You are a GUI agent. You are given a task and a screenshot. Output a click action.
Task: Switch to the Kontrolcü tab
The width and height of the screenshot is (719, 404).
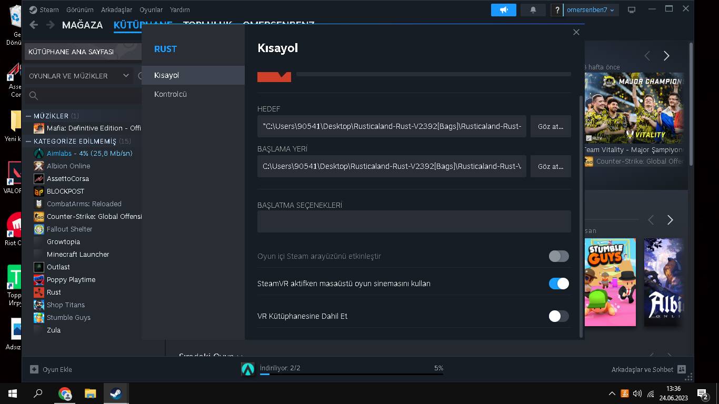171,94
